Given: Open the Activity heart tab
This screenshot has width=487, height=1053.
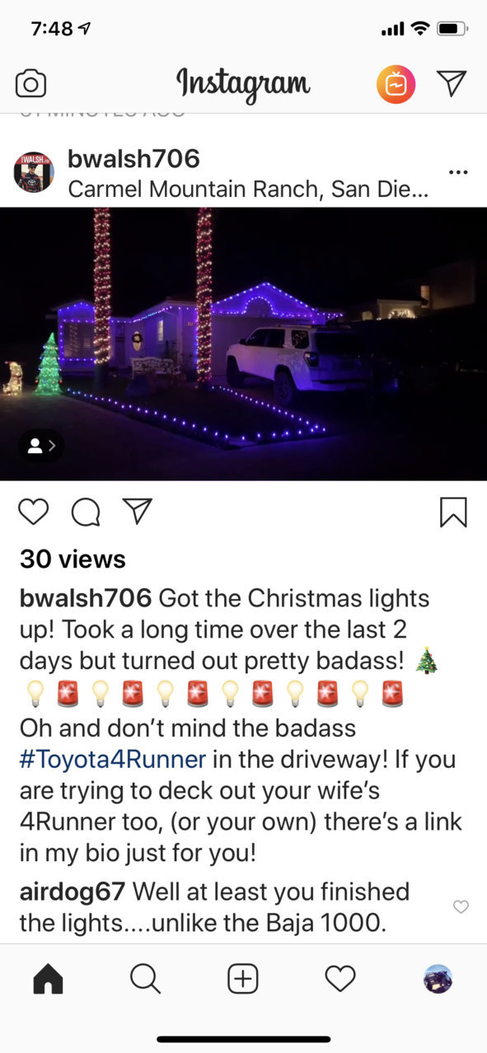Looking at the screenshot, I should pyautogui.click(x=339, y=979).
